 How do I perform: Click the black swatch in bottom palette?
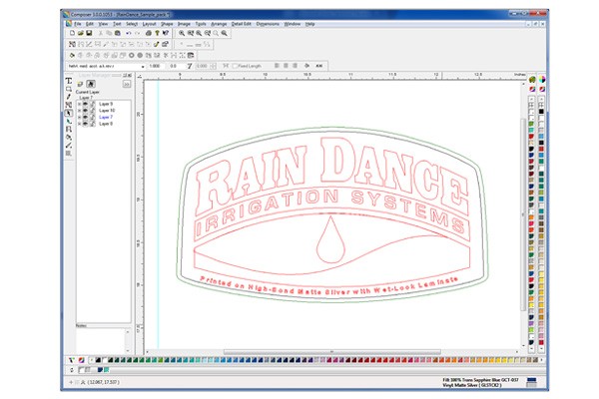(98, 360)
